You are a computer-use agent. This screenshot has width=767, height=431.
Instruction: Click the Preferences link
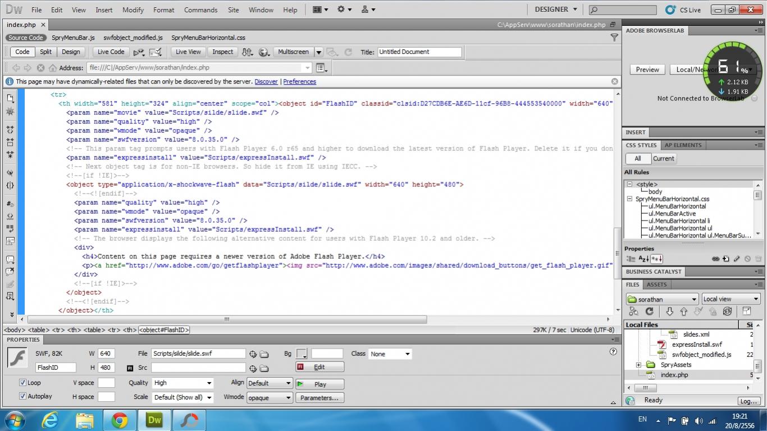(x=299, y=81)
